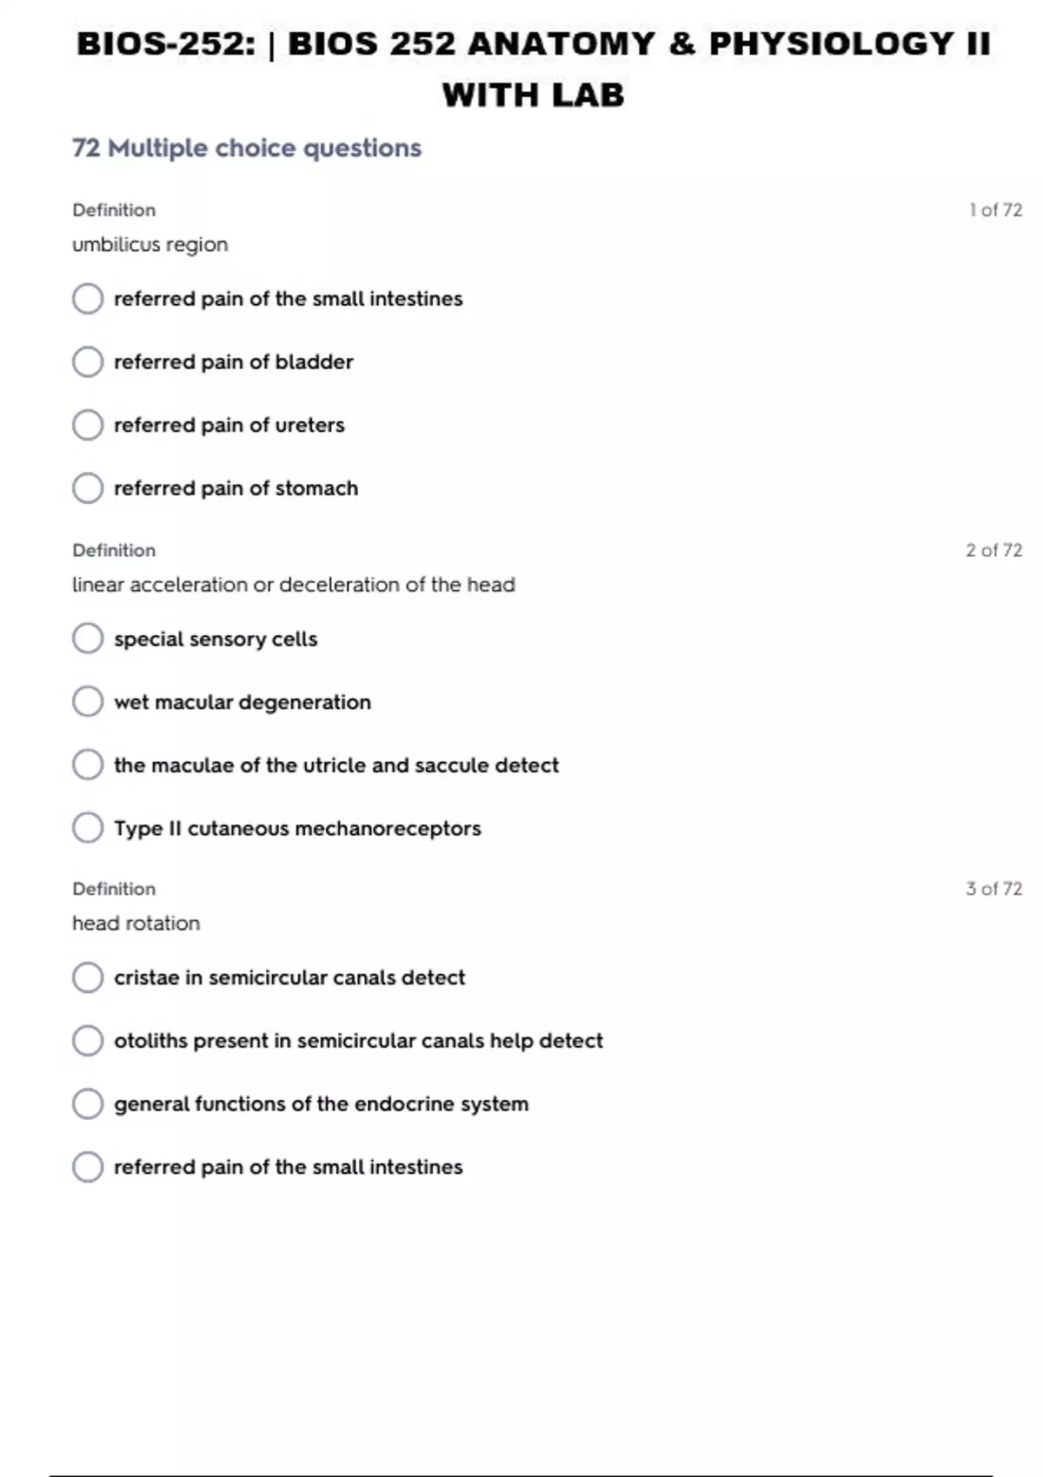
Task: Select 'referred pain of stomach' answer
Action: pyautogui.click(x=88, y=488)
